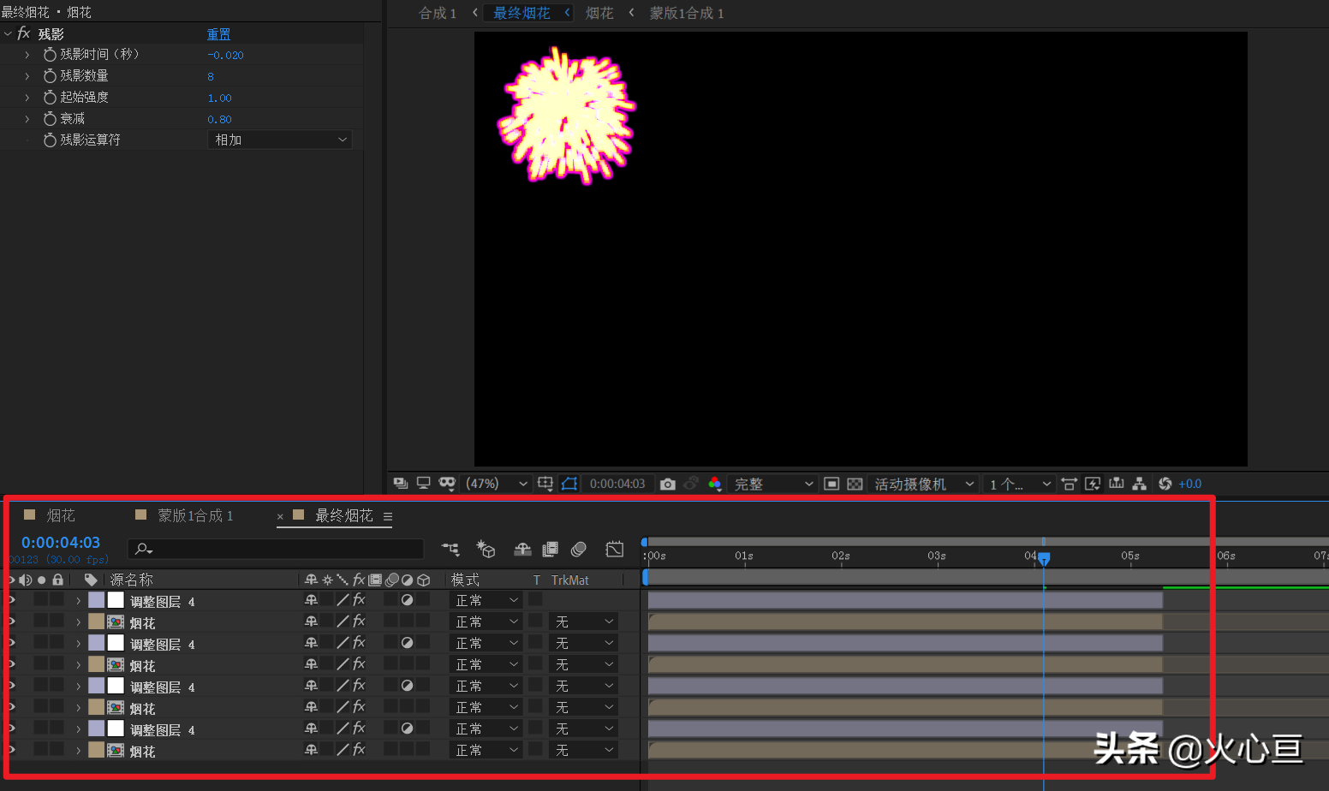Toggle pixel aspect ratio correction icon
Screen dimensions: 1329x791
(x=1069, y=484)
